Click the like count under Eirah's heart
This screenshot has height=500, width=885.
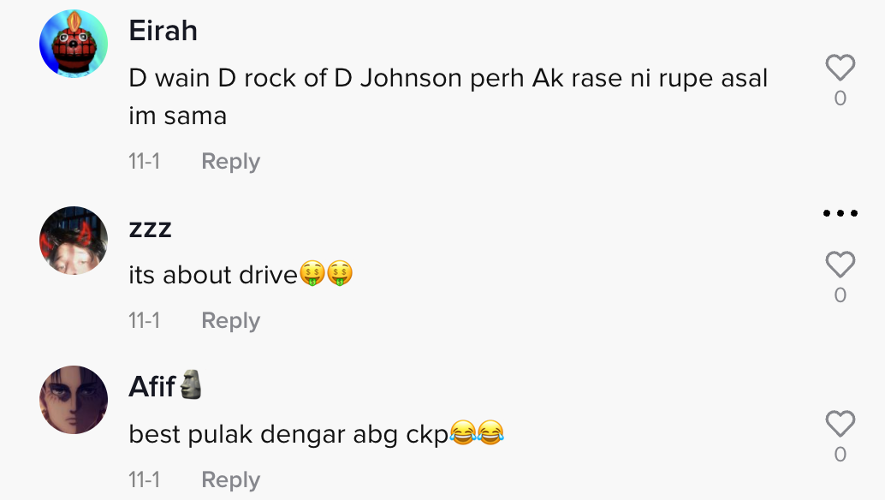click(x=840, y=98)
